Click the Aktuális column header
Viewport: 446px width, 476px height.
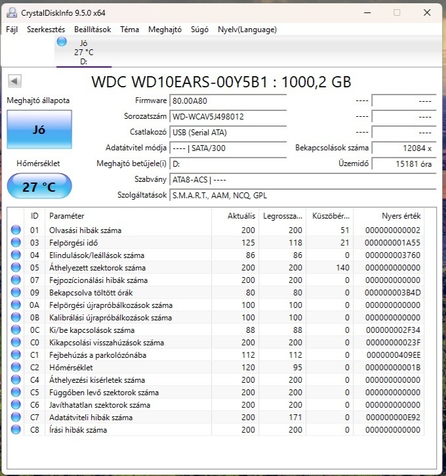tap(235, 216)
